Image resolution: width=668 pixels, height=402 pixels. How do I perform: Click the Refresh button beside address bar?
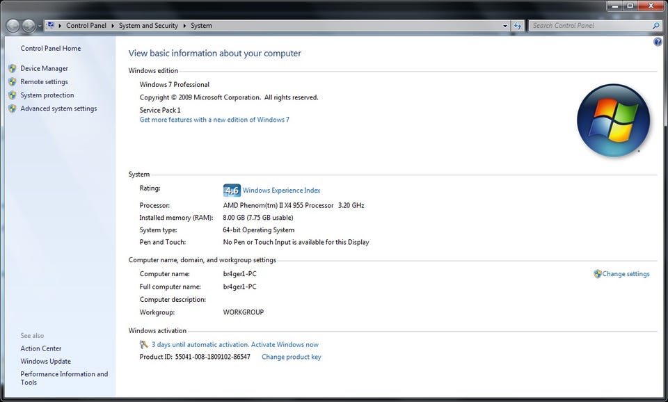518,26
